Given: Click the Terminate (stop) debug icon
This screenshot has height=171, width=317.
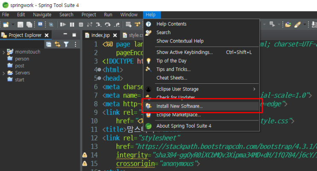Looking at the screenshot, I should pyautogui.click(x=81, y=25).
